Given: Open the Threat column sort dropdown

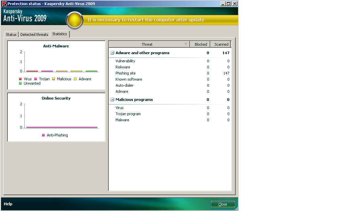Looking at the screenshot, I should 186,44.
